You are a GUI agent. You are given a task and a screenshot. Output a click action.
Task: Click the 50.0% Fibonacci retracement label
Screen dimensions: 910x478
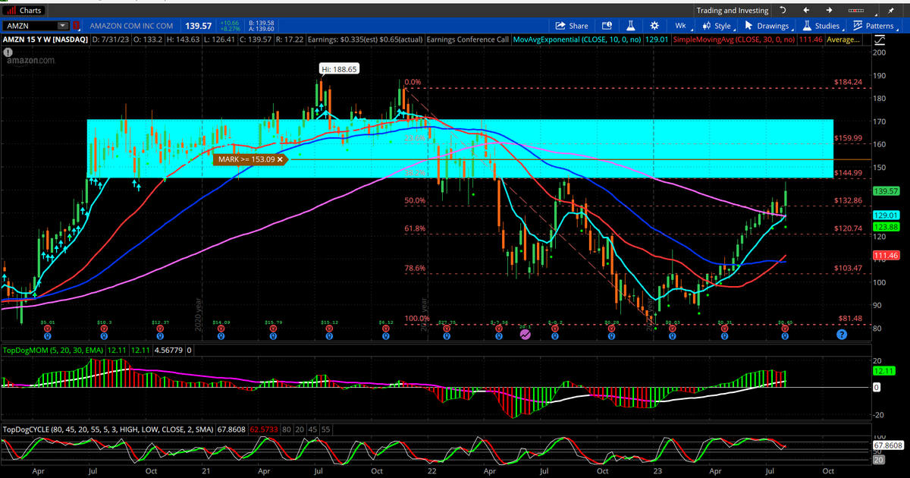point(415,200)
